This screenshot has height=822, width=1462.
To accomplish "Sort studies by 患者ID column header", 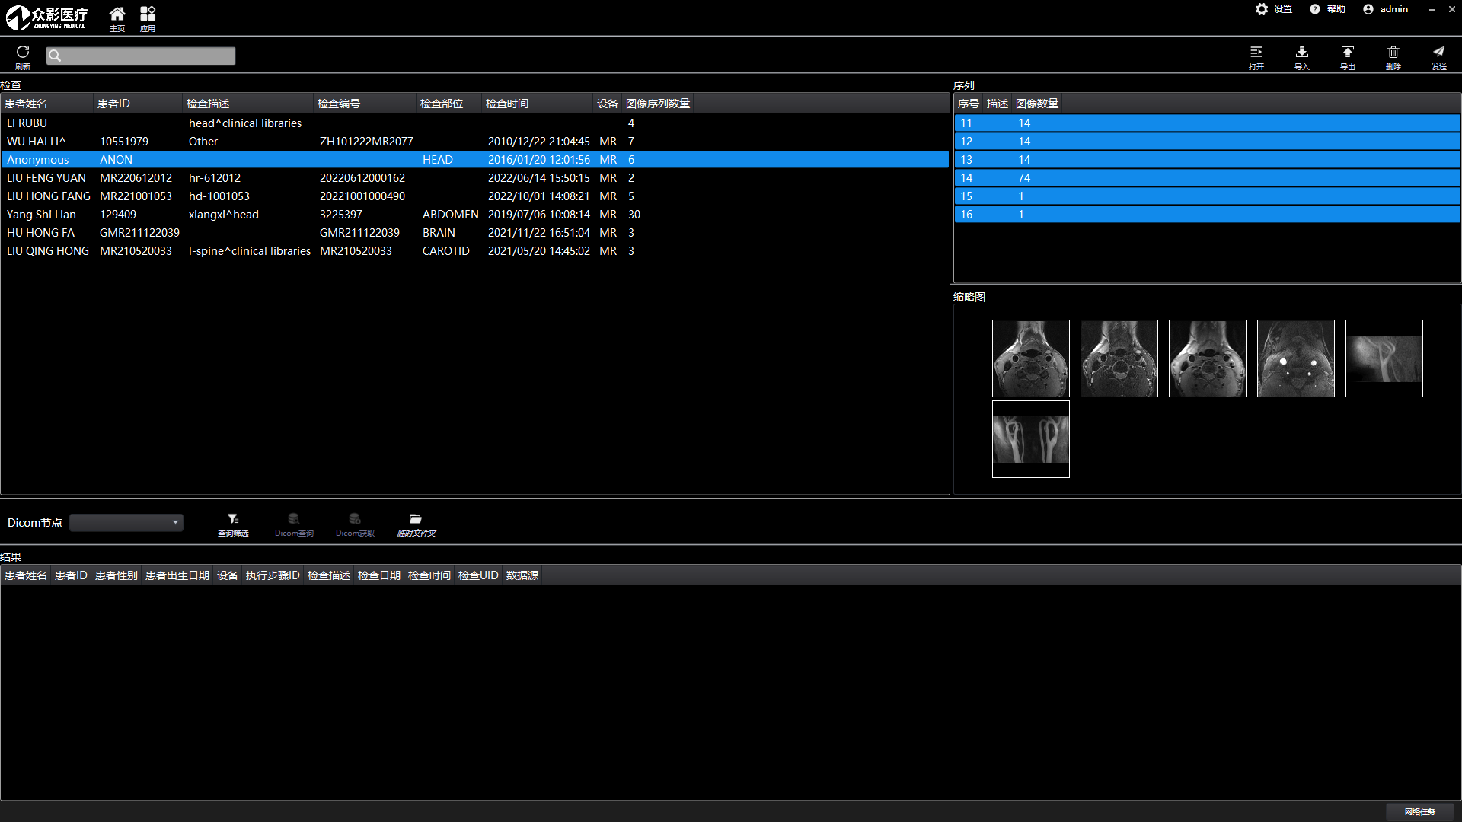I will pyautogui.click(x=138, y=104).
